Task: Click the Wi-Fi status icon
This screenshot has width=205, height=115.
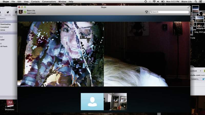Action: pos(154,2)
